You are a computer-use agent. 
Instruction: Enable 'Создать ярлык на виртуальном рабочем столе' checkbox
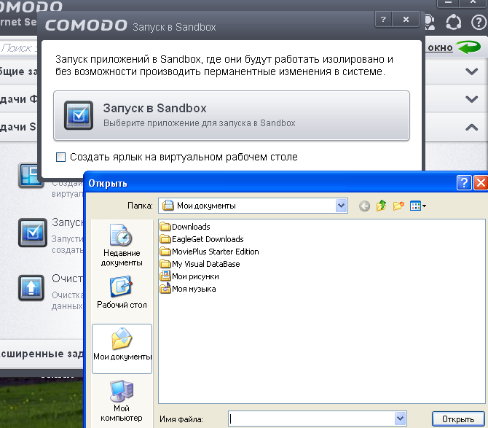pyautogui.click(x=60, y=157)
